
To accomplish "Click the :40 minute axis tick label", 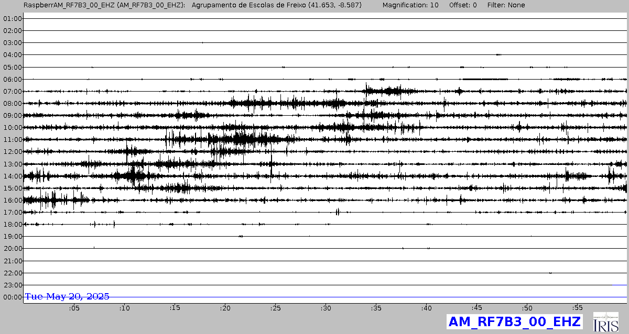I will [426, 308].
